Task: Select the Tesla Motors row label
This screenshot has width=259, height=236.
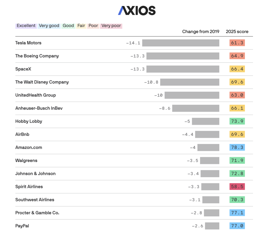Action: coord(28,43)
